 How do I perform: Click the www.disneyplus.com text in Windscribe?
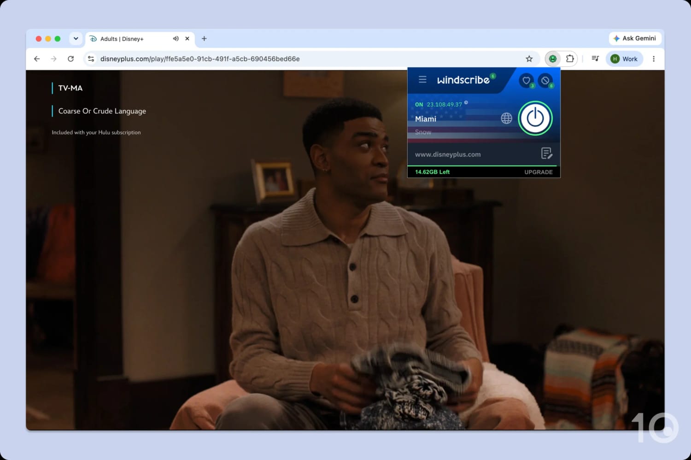click(448, 154)
